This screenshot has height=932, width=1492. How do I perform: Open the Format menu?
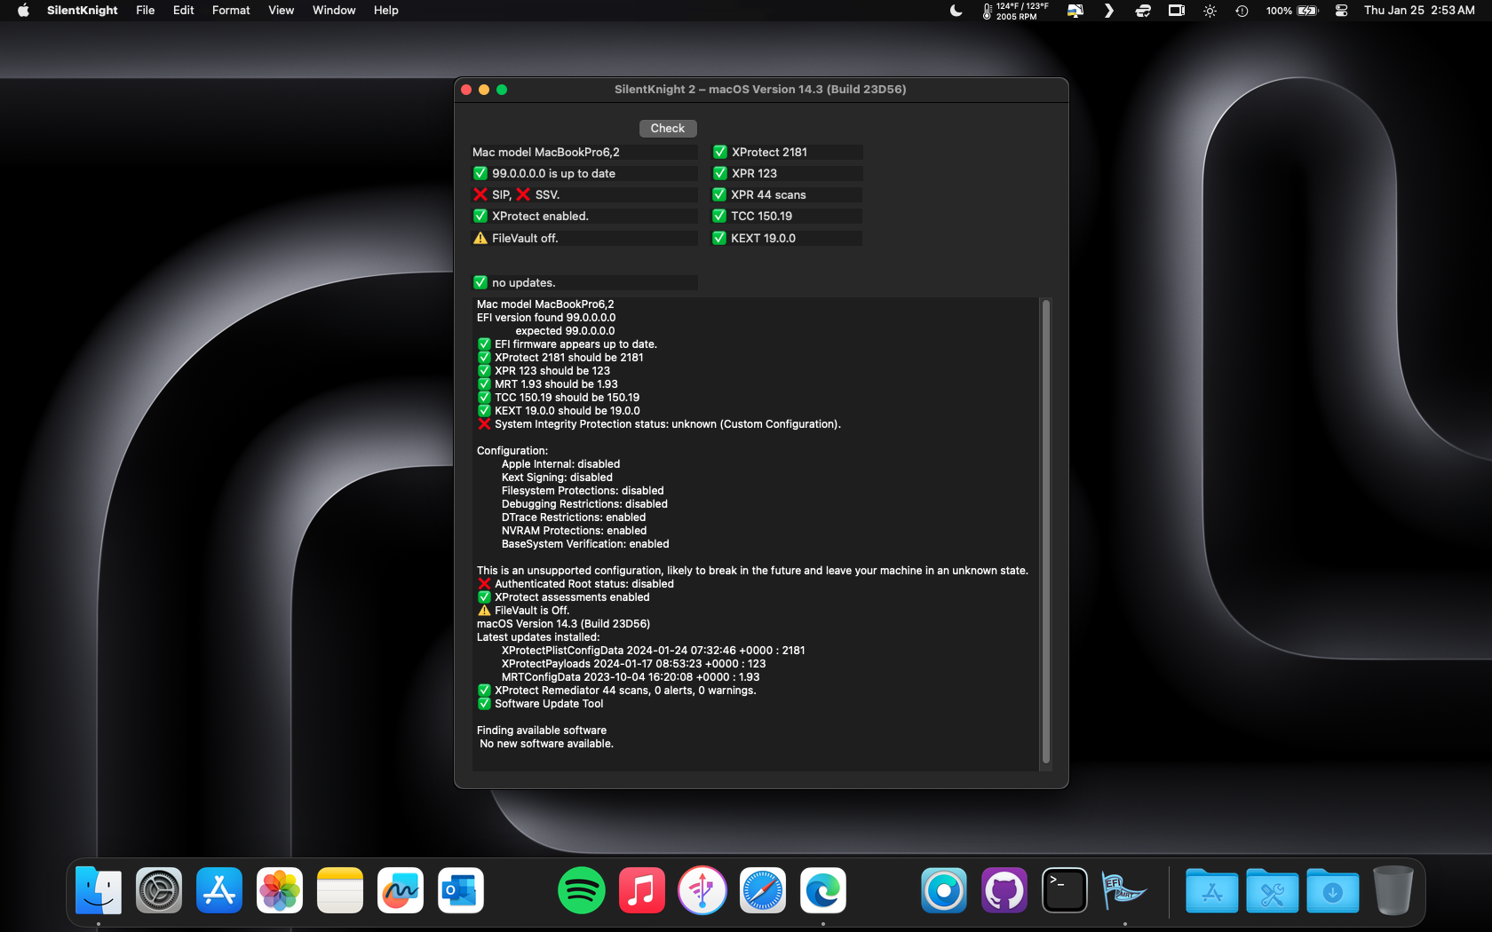[x=231, y=11]
